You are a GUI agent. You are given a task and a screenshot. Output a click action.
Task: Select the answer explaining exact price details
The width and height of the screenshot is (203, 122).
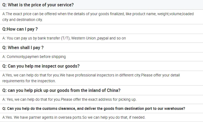pos(98,14)
